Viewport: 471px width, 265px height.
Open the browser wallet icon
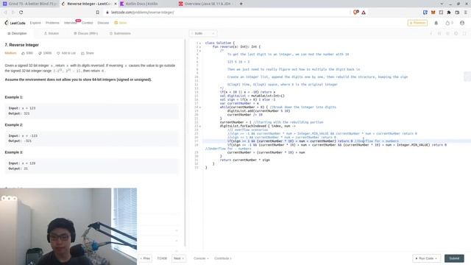pos(457,13)
